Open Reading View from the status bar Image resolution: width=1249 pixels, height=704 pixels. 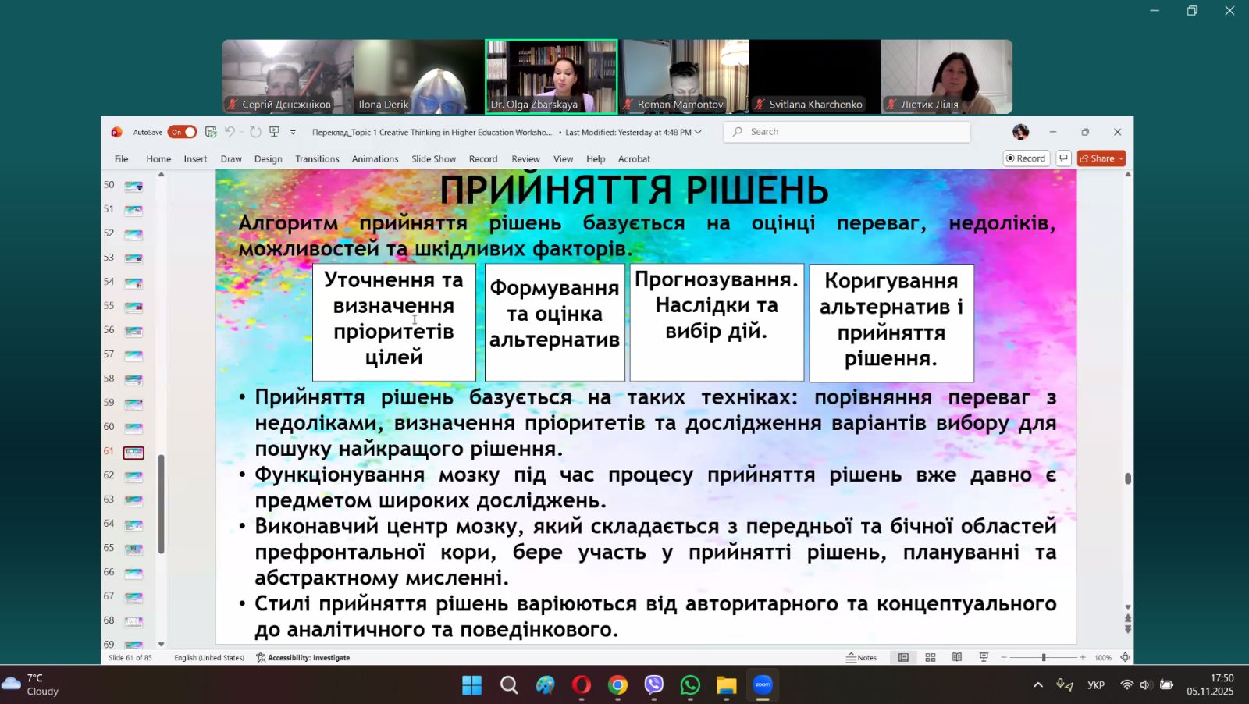click(x=957, y=658)
